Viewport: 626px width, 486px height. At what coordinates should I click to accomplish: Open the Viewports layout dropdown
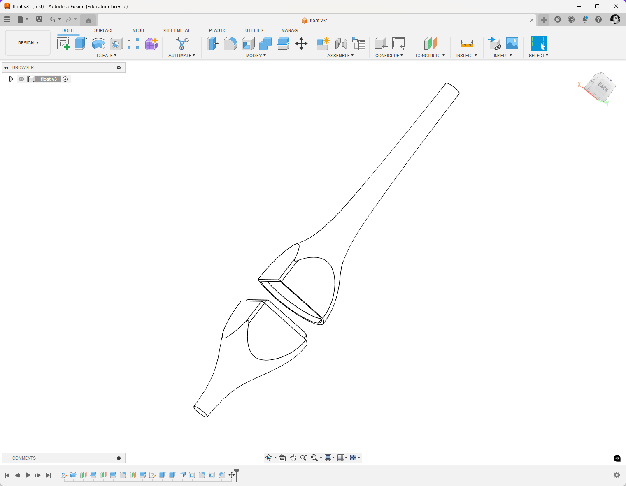coord(355,458)
